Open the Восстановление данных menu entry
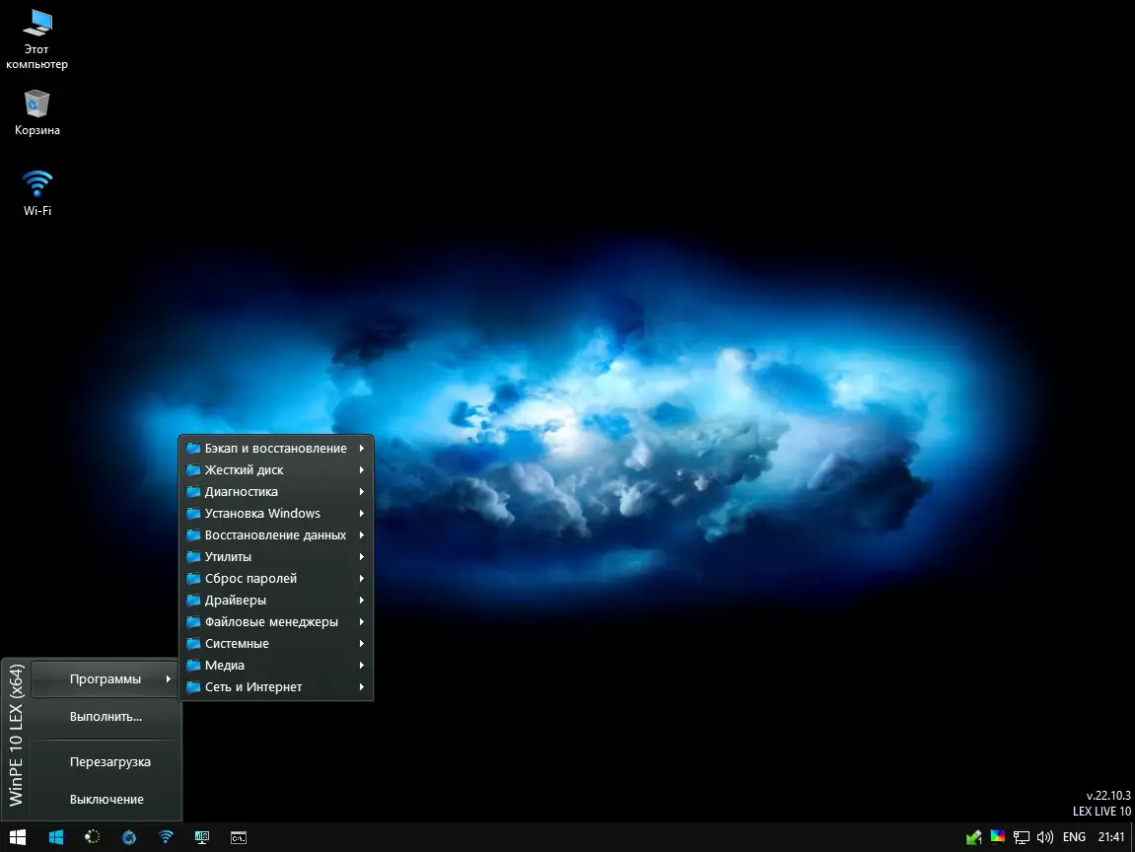 (276, 534)
